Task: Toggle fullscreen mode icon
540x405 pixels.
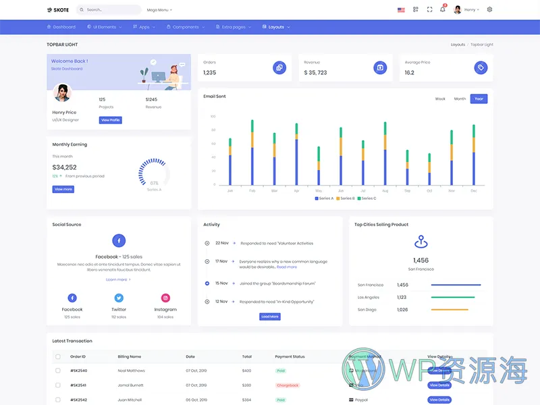Action: [429, 10]
